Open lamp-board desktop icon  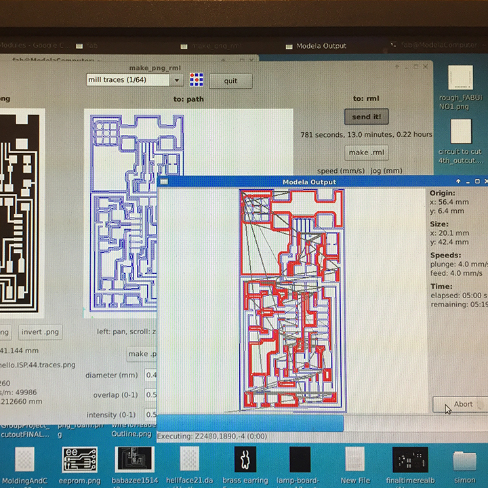tap(300, 466)
